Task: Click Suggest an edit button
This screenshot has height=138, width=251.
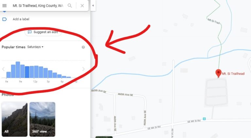Action: tap(43, 32)
